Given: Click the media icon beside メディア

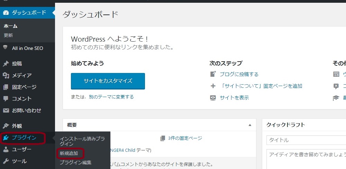Looking at the screenshot, I should (x=6, y=75).
